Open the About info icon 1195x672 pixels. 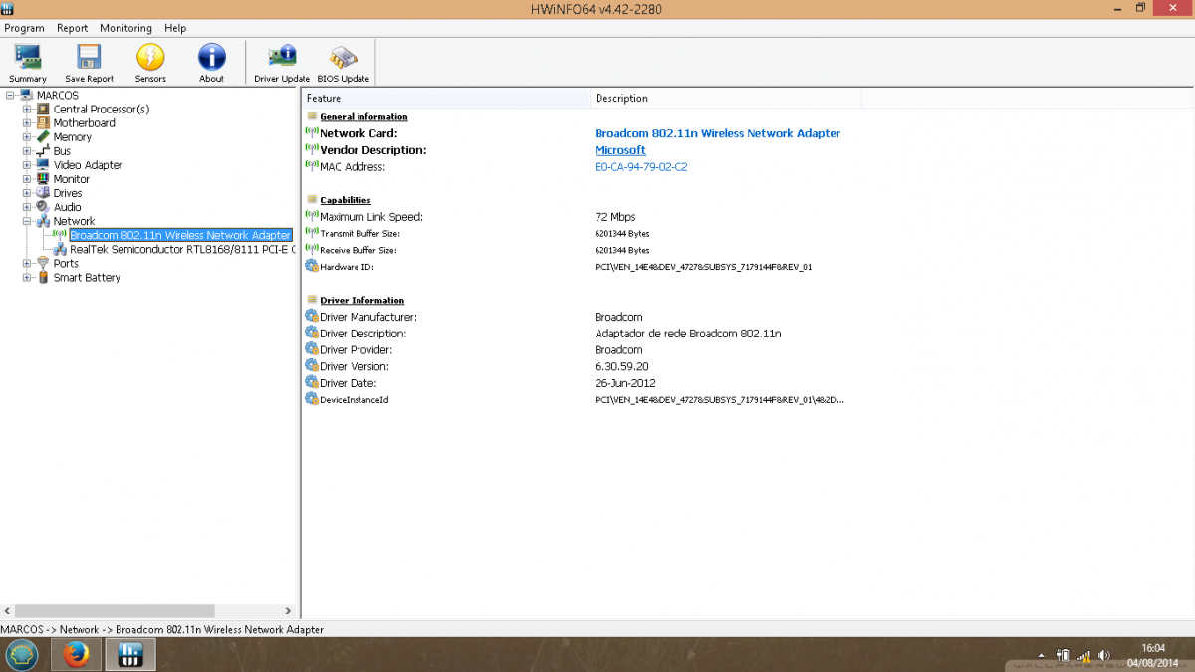pyautogui.click(x=211, y=63)
